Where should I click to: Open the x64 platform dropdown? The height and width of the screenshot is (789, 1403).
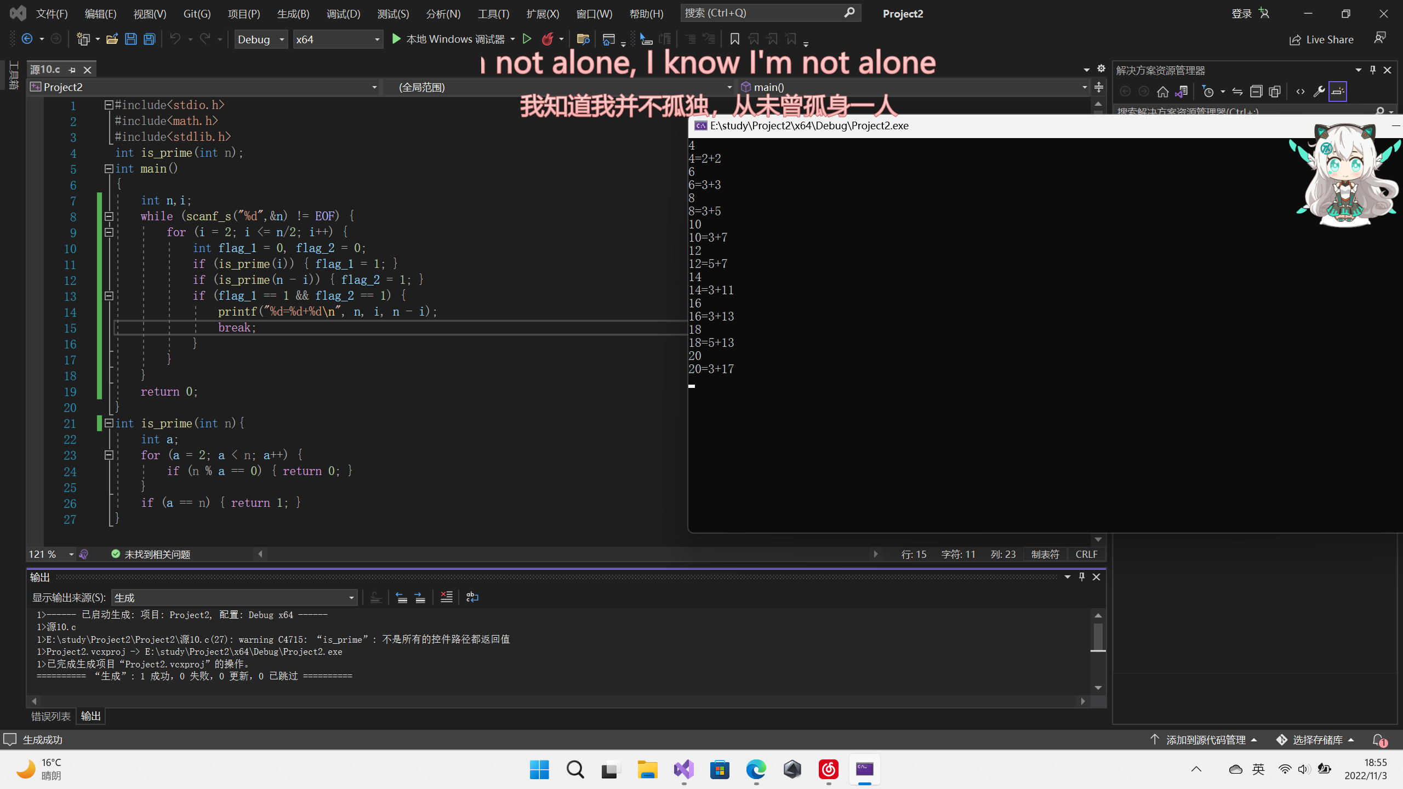tap(337, 39)
